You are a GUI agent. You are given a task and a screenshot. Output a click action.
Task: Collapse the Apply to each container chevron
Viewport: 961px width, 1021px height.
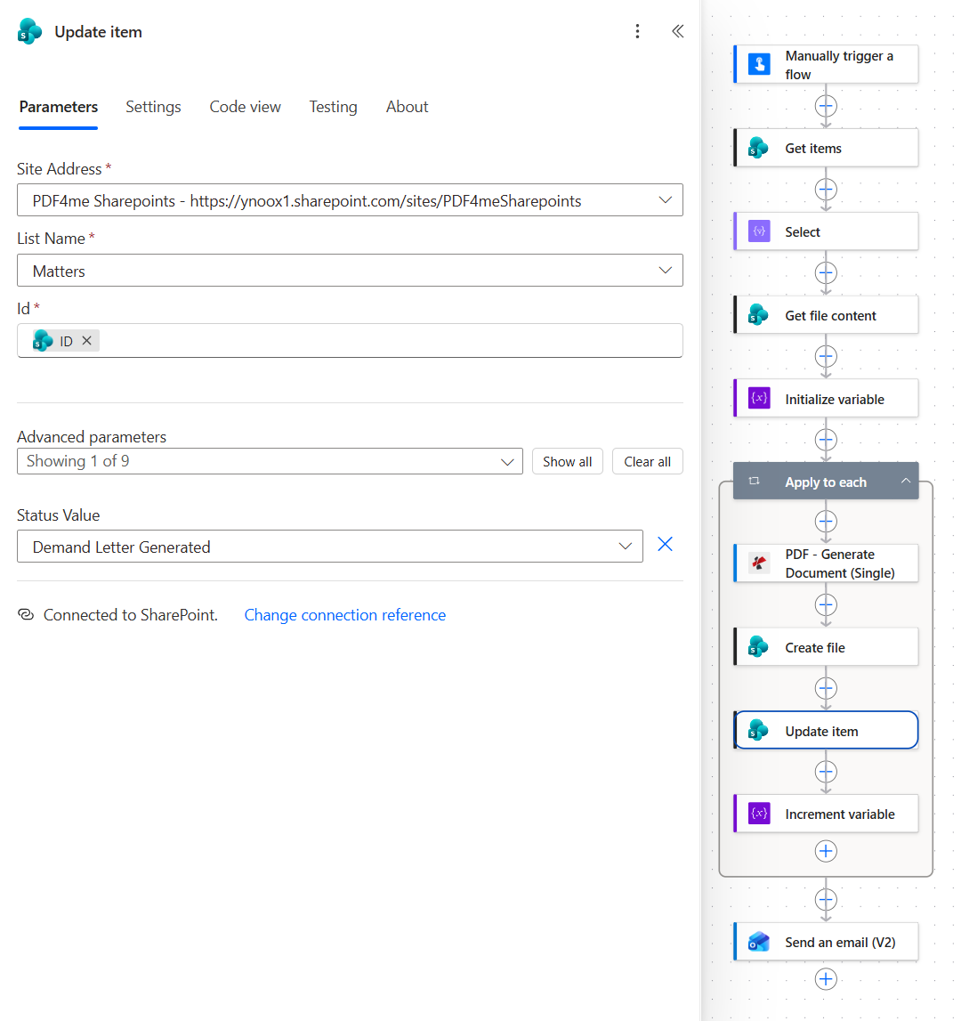pyautogui.click(x=905, y=481)
